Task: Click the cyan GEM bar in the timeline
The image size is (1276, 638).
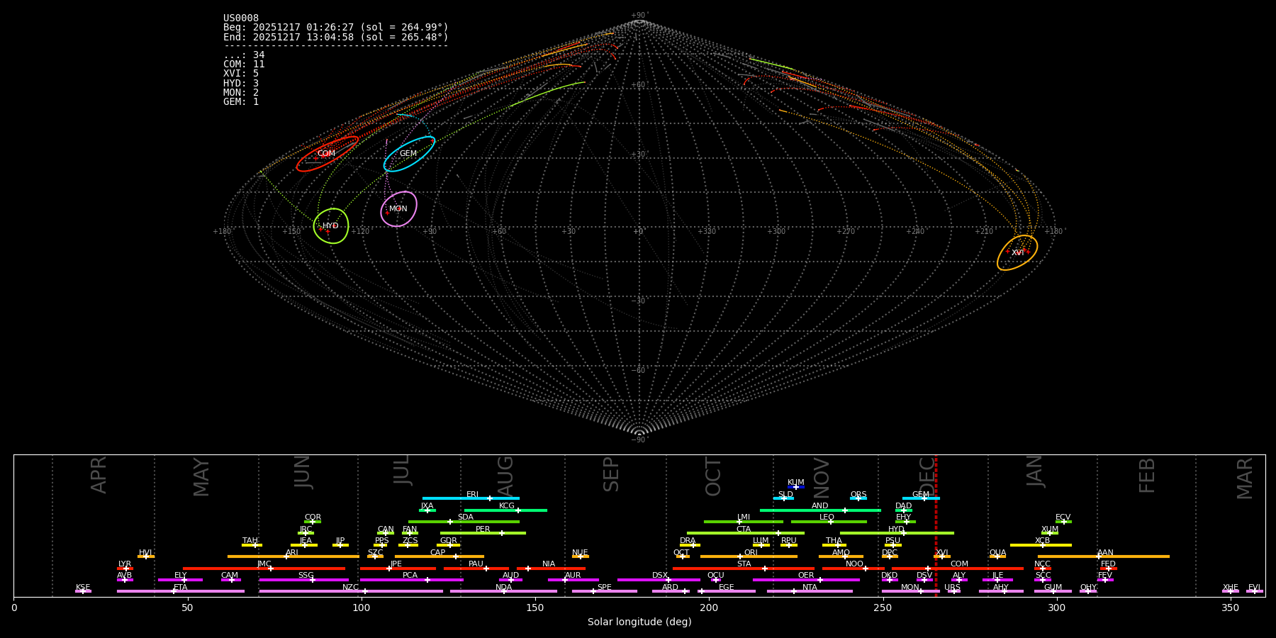Action: click(x=921, y=498)
